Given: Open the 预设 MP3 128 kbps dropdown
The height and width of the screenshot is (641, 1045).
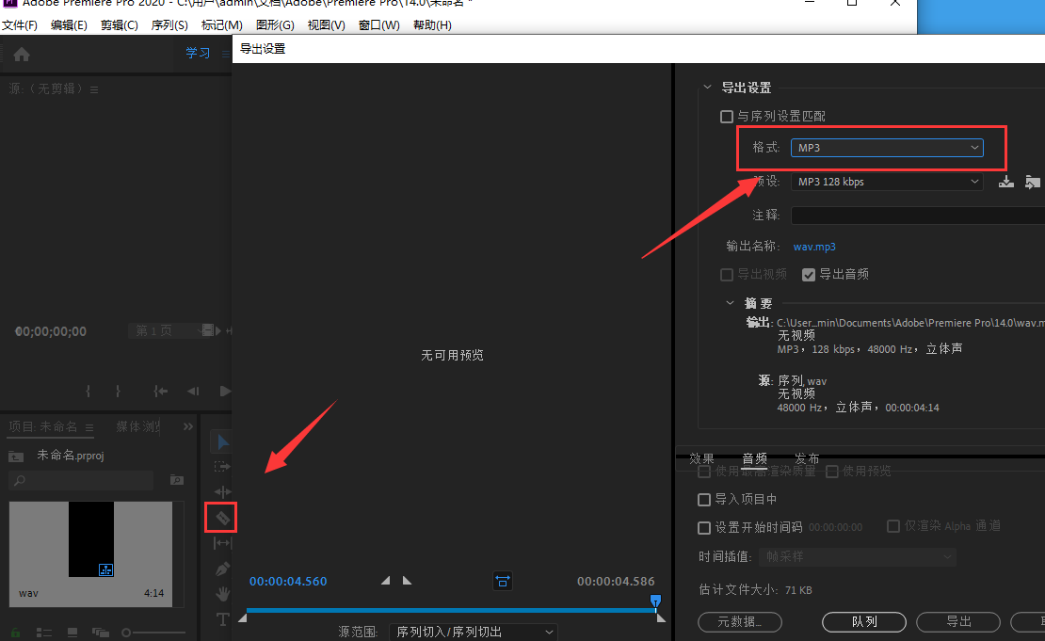Looking at the screenshot, I should click(x=887, y=182).
